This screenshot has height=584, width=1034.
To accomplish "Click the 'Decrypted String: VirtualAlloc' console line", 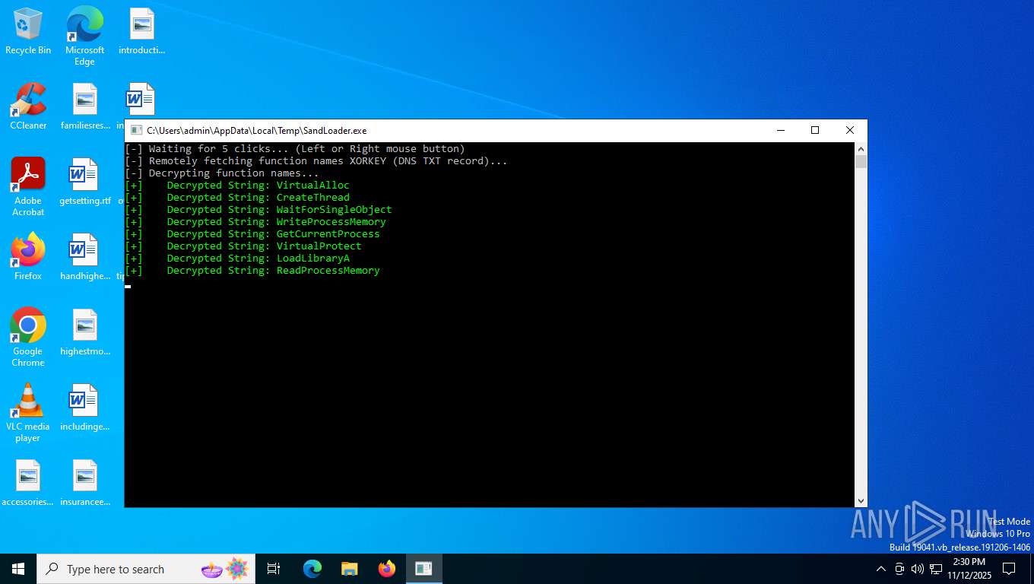I will tap(237, 186).
